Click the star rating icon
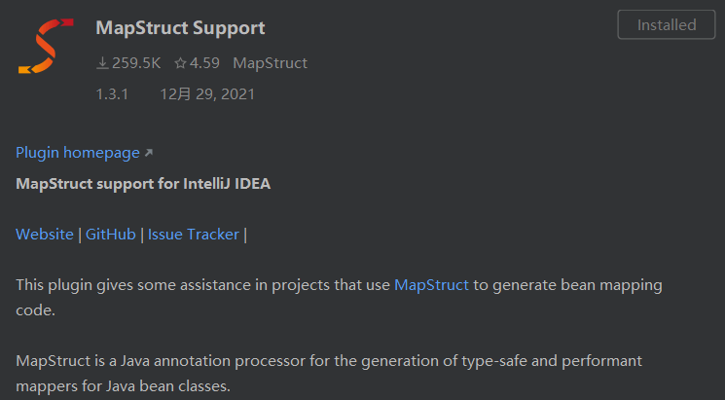Screen dimensions: 725x400 click(180, 63)
